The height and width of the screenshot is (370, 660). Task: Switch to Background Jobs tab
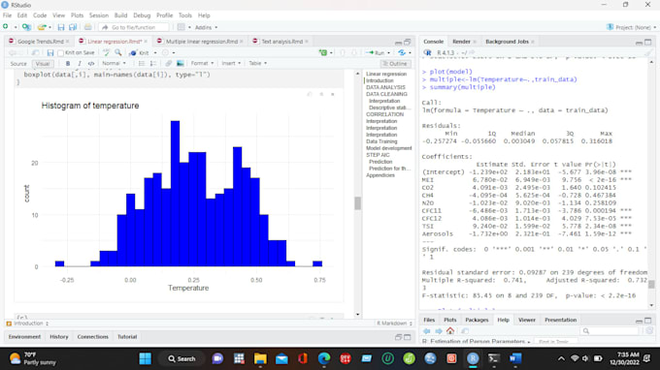click(507, 42)
